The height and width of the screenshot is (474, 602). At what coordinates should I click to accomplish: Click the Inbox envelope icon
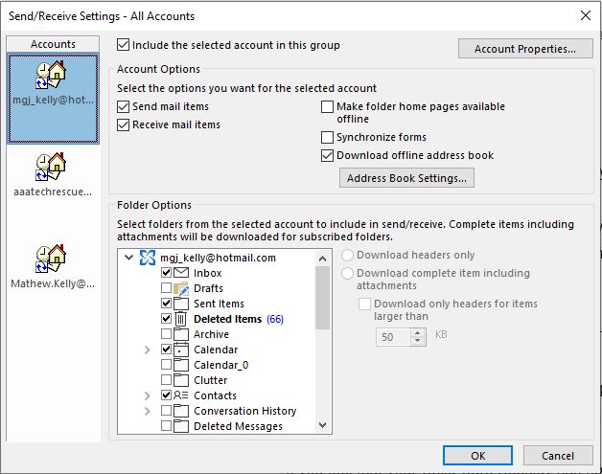click(x=182, y=273)
